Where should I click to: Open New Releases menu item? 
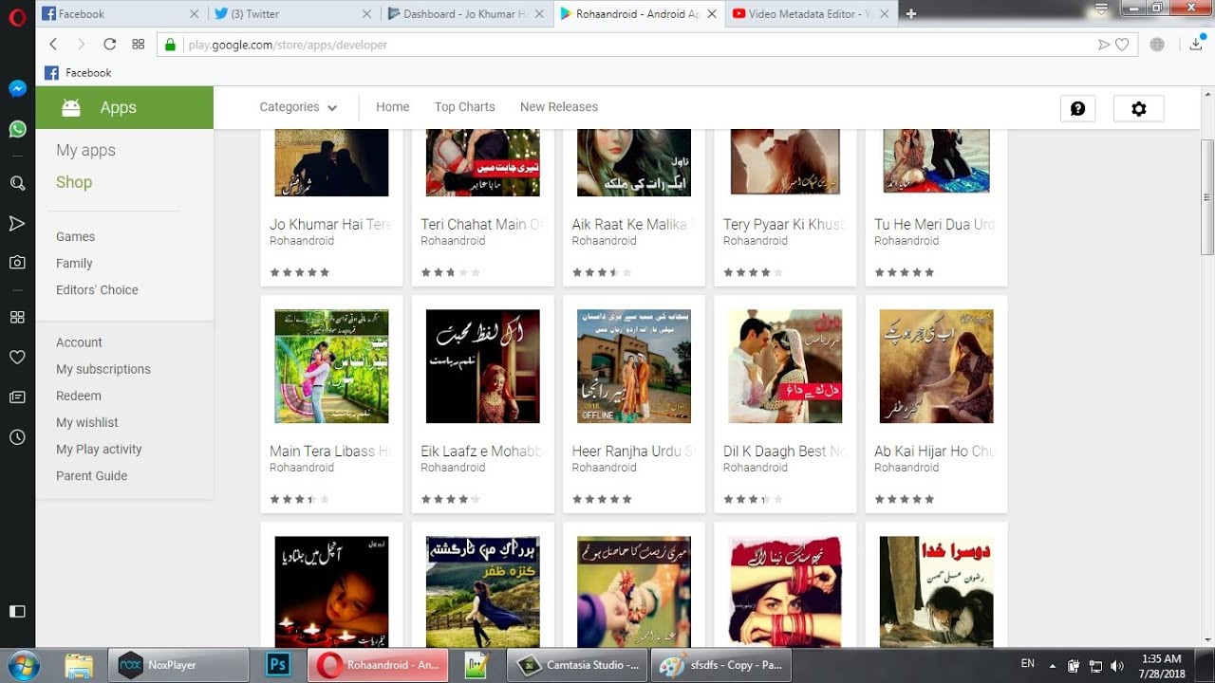(559, 107)
